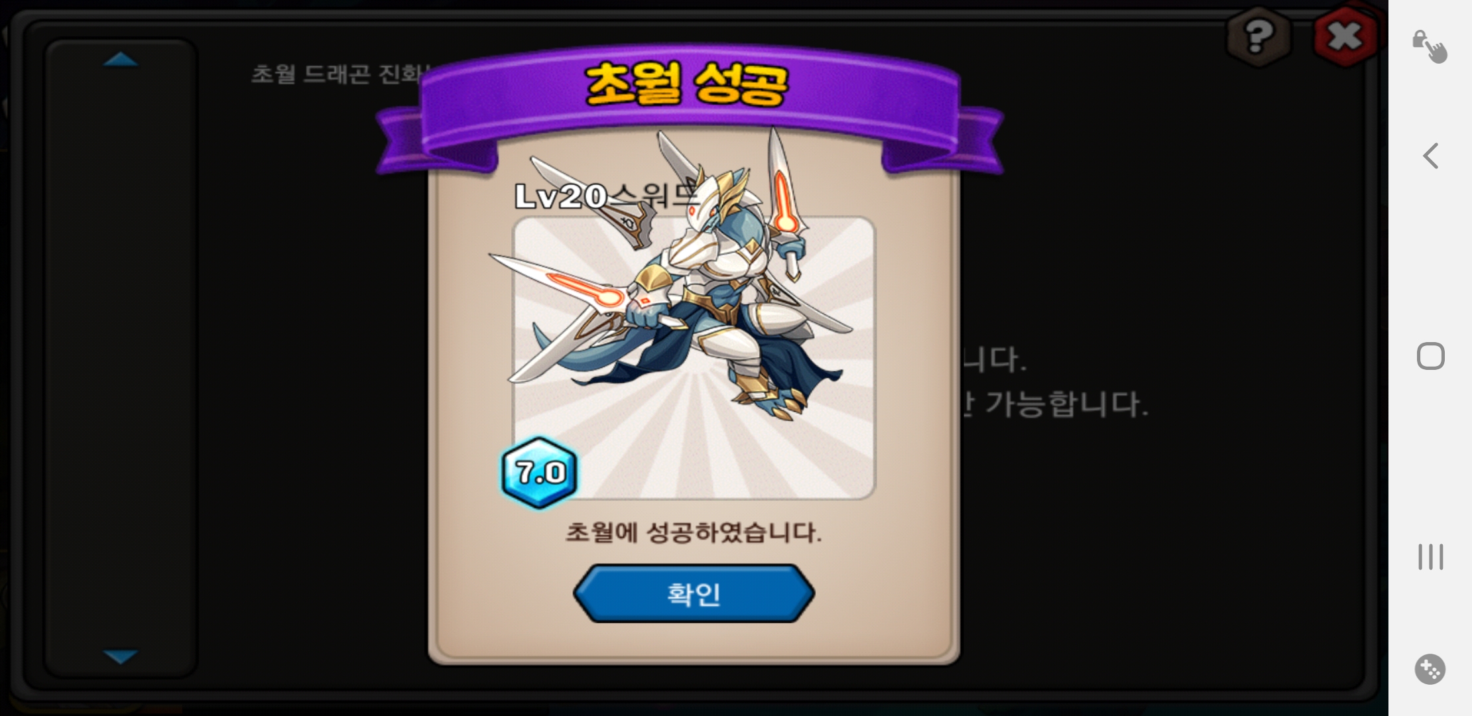The height and width of the screenshot is (716, 1472).
Task: Close the screen with the red X button
Action: pos(1345,36)
